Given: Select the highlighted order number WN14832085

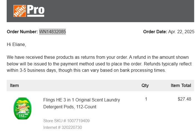Looking at the screenshot, I should (x=52, y=32).
